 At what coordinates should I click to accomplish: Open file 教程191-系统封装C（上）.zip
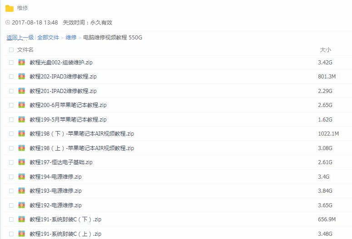65,234
